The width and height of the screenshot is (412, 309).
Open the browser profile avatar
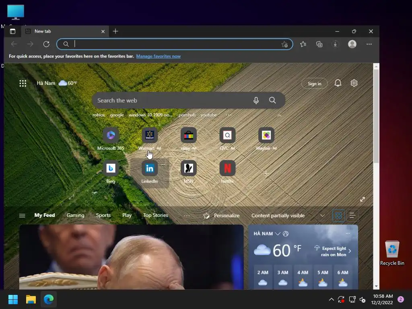click(x=352, y=44)
